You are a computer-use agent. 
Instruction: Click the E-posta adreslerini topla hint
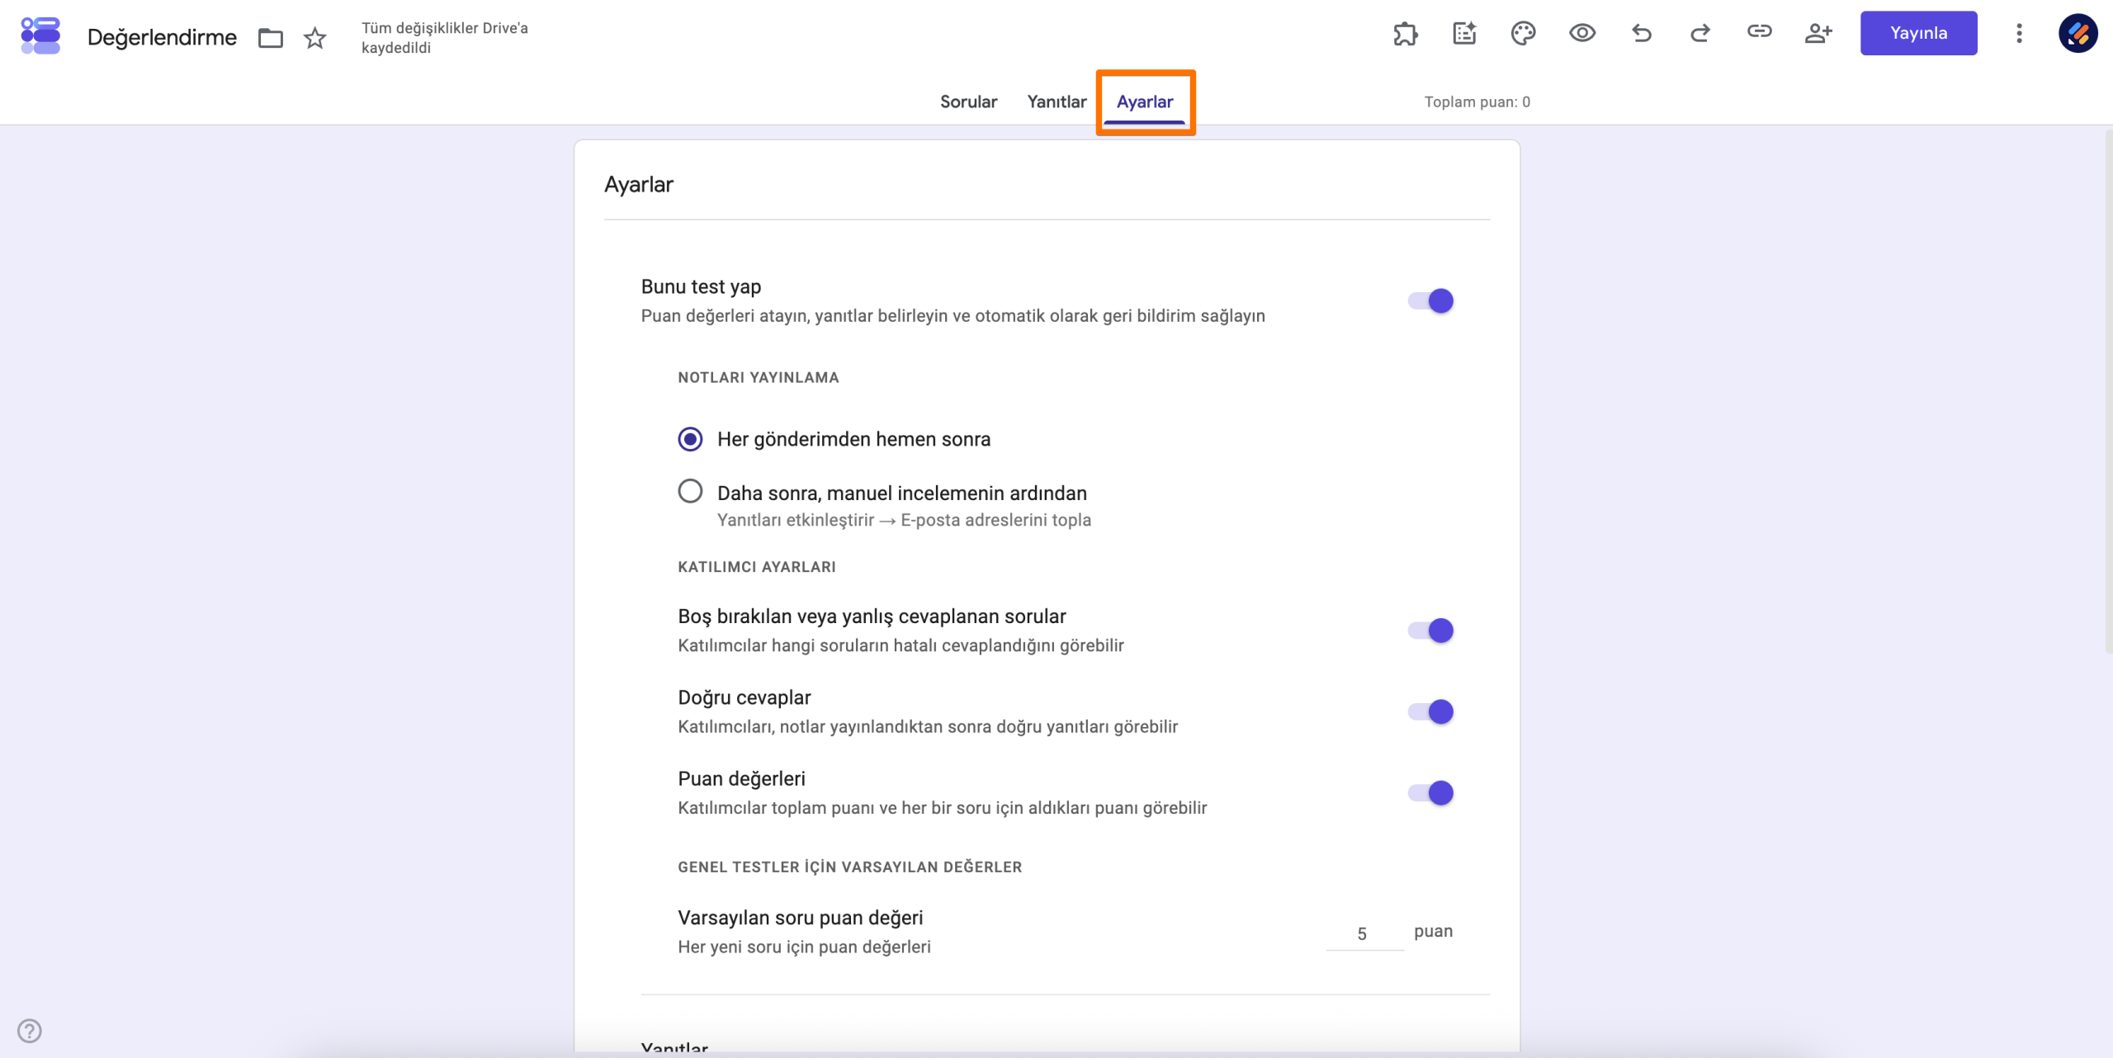coord(995,520)
